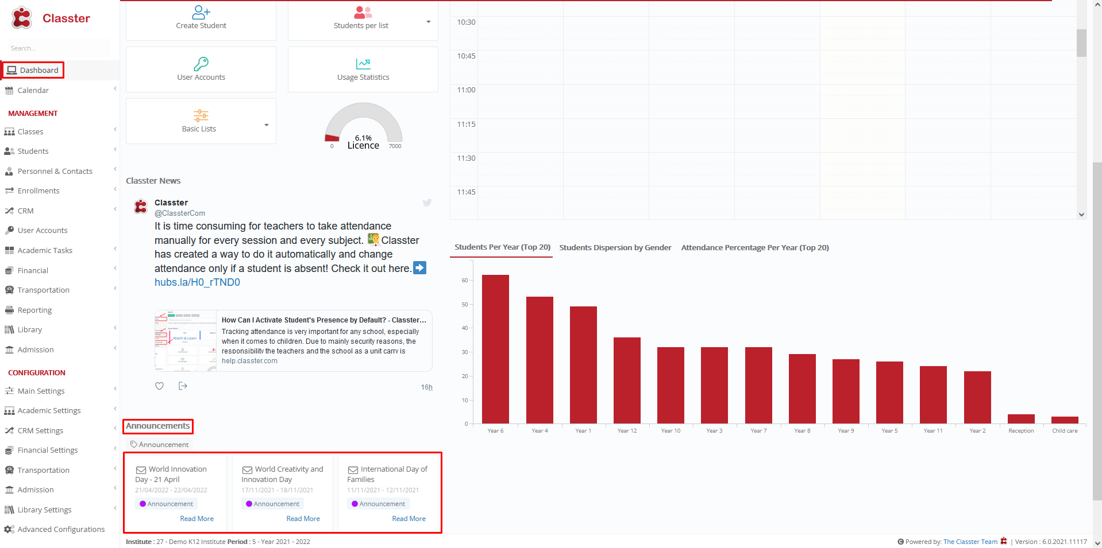The width and height of the screenshot is (1102, 548).
Task: Click the Classter logo icon
Action: pos(22,18)
